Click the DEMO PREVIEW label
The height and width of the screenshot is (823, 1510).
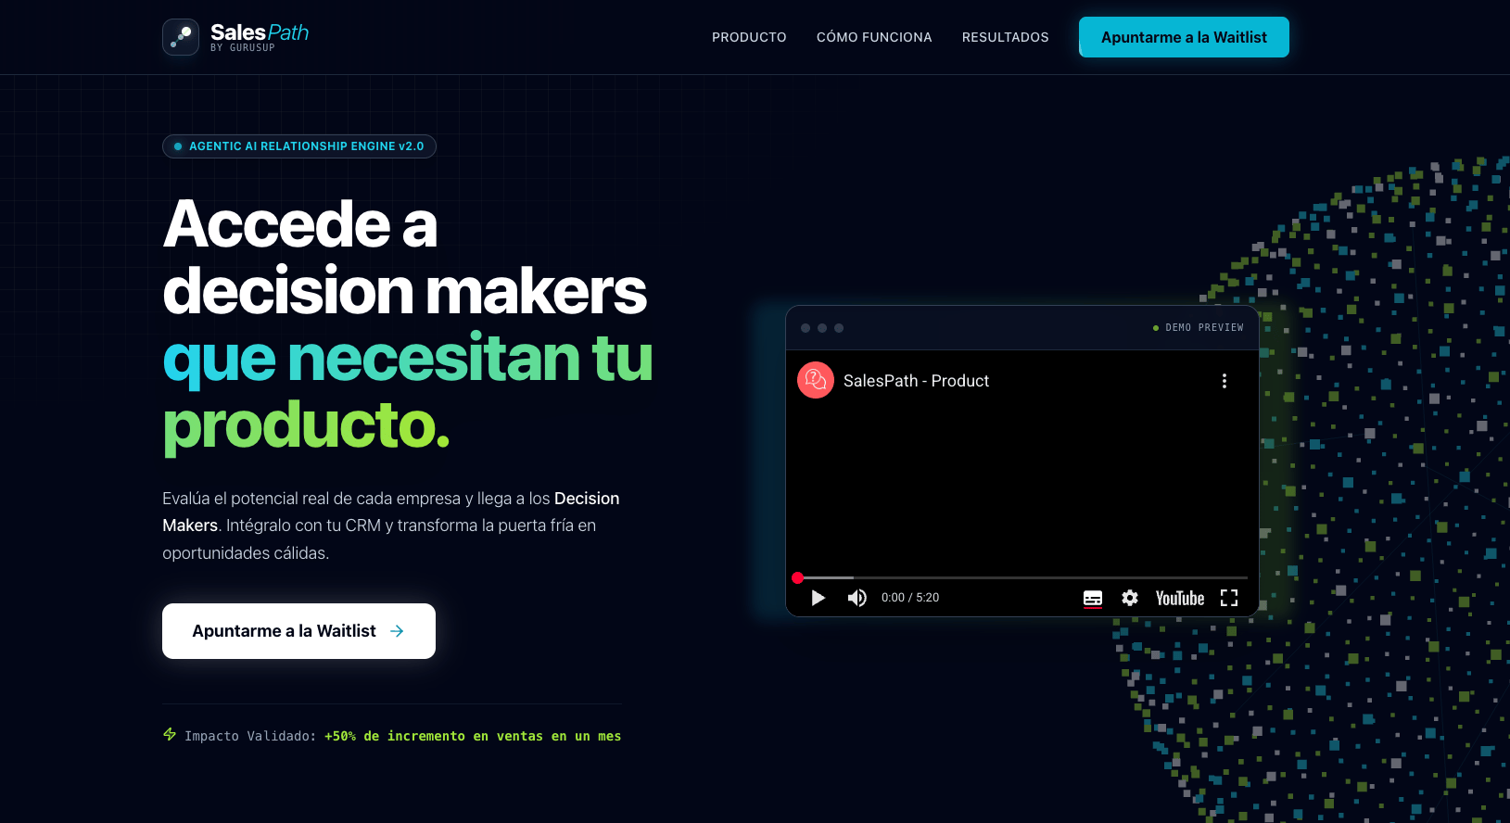pyautogui.click(x=1204, y=328)
